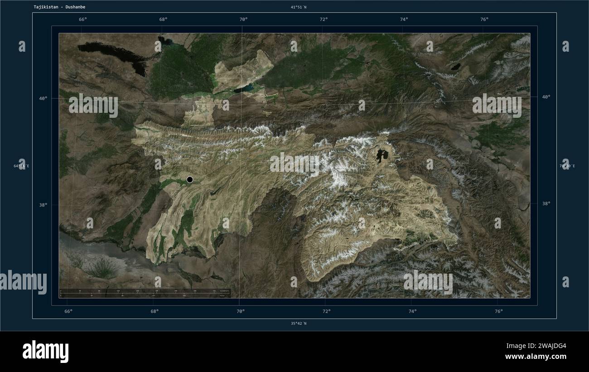Click the top-axis 70° longitude label

243,19
